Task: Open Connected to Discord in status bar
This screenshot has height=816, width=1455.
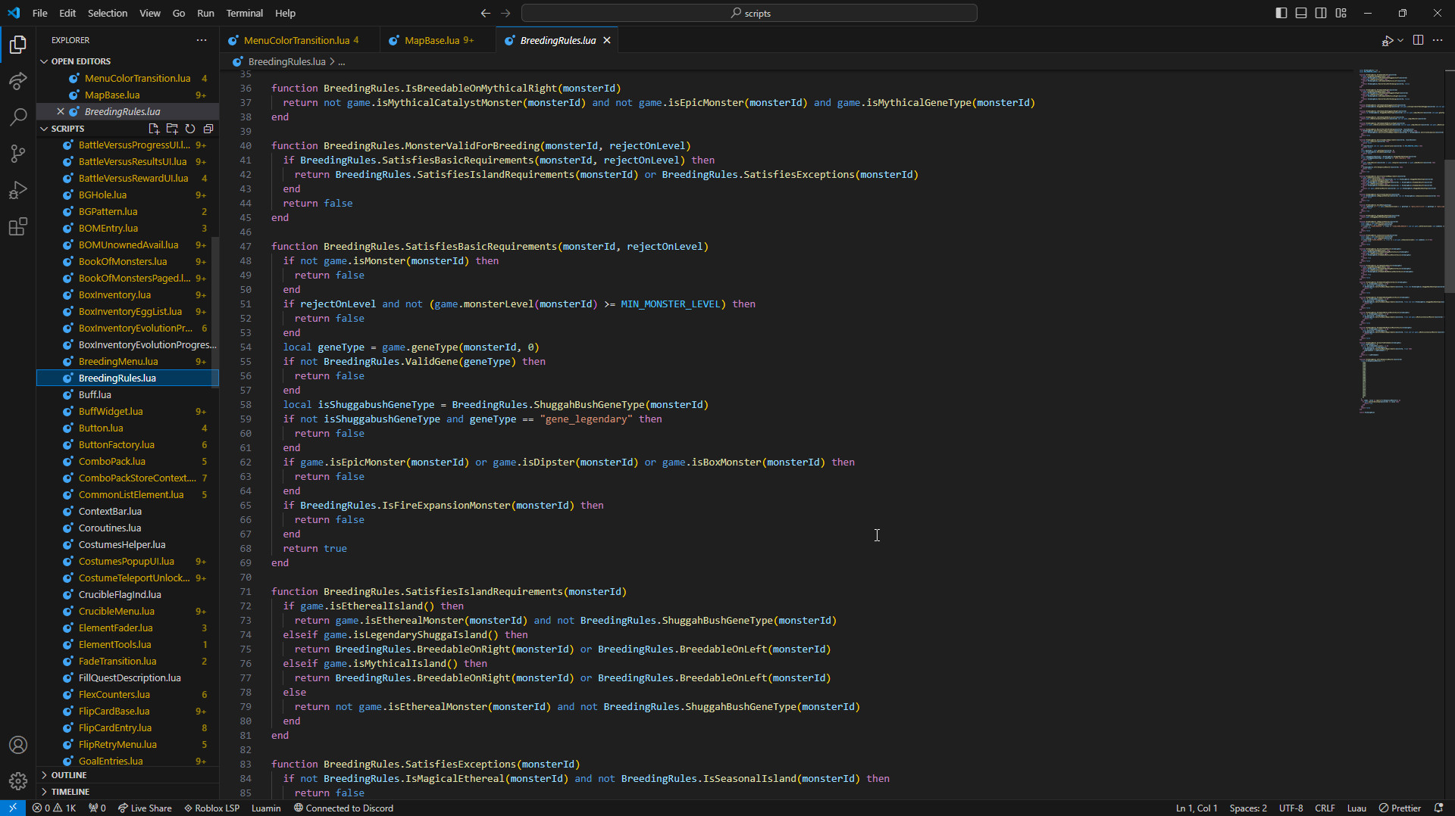Action: pos(343,808)
